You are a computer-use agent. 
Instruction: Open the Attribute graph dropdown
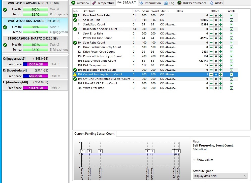(x=220, y=176)
